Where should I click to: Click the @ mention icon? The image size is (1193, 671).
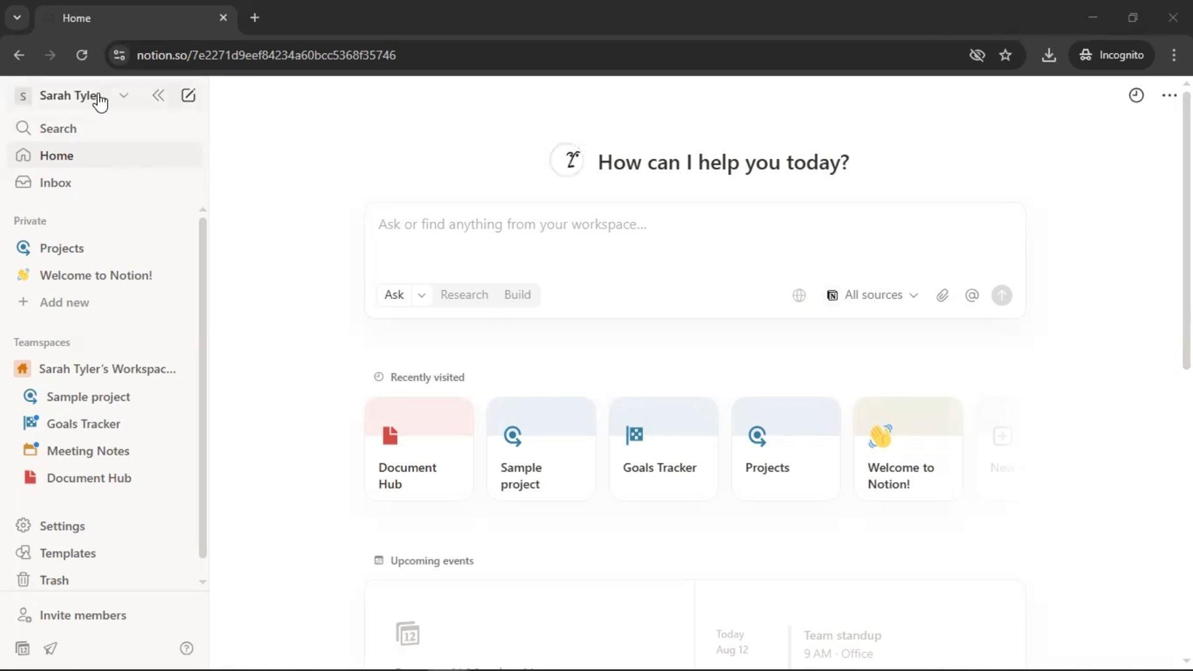(x=972, y=296)
